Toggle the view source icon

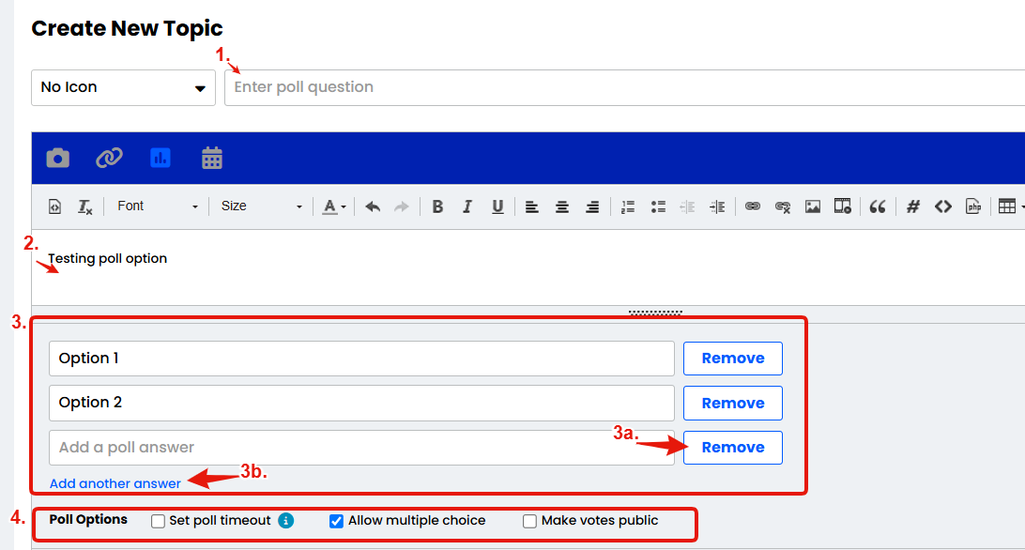[54, 206]
